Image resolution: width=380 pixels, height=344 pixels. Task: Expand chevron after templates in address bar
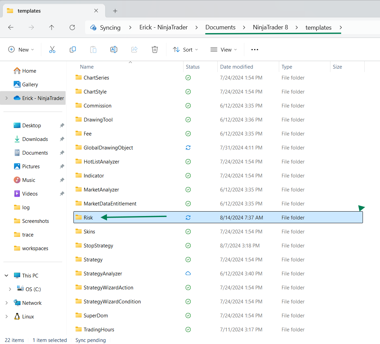[x=340, y=27]
